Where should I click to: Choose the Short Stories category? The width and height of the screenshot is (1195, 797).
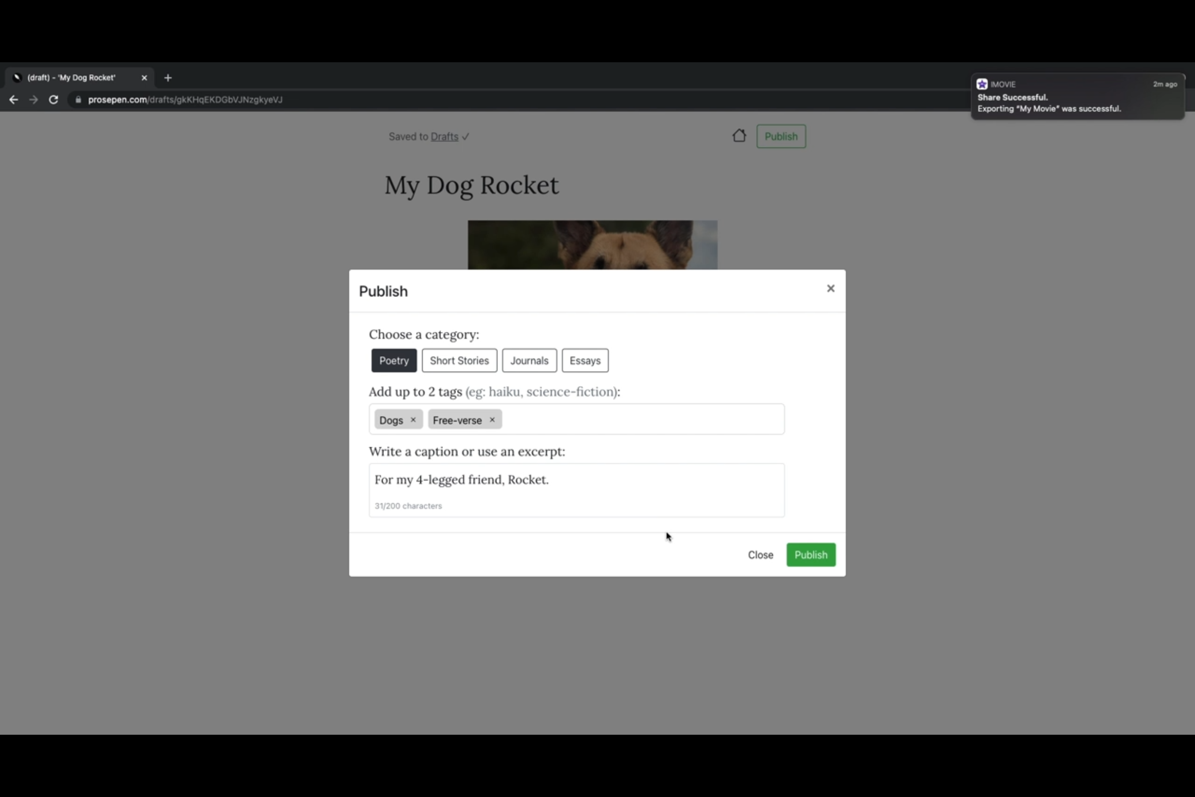coord(459,360)
